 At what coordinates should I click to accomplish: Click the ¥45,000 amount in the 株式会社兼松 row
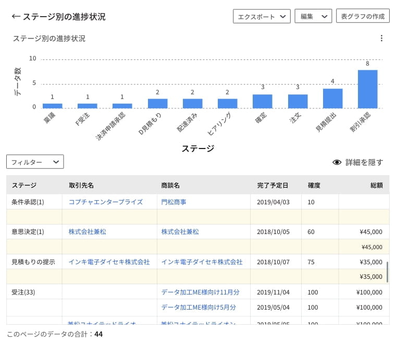pos(371,232)
